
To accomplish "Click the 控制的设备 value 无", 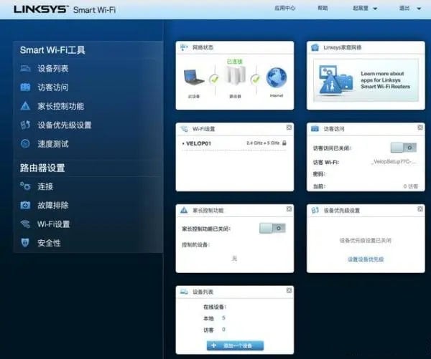I will [234, 258].
